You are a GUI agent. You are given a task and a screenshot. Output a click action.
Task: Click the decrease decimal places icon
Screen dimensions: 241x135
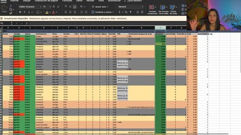point(142,12)
